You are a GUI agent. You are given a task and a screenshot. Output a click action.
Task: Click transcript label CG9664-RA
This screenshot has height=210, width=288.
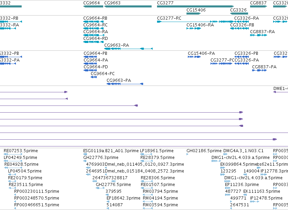(95, 32)
